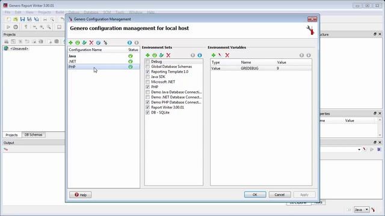Switch to the Projects tab
The image size is (385, 216).
coord(11,135)
